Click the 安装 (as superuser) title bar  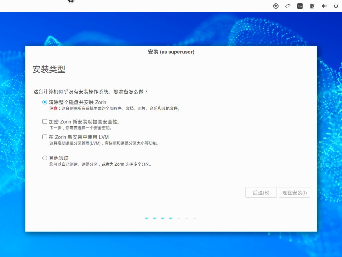[x=171, y=52]
